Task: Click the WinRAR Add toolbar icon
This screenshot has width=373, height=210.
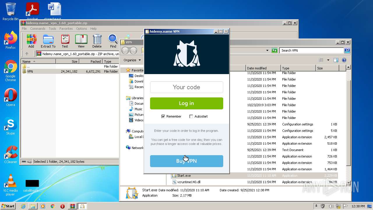Action: tap(31, 41)
